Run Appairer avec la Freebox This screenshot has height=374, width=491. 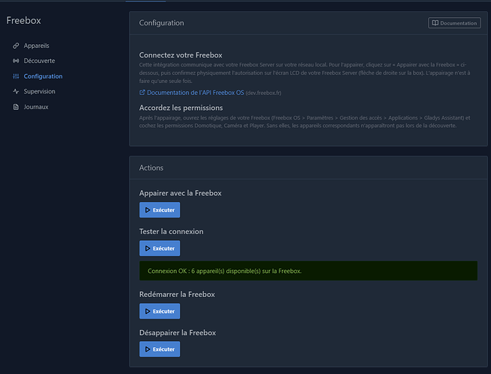[x=160, y=210]
